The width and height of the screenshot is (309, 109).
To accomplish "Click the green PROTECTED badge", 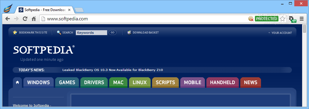I will [266, 19].
